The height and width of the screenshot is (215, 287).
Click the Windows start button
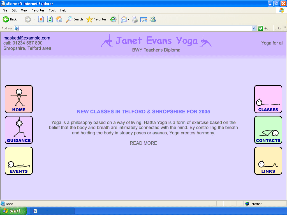click(x=13, y=211)
